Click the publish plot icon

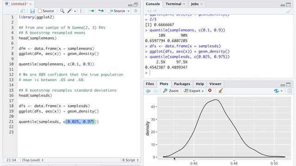tap(277, 91)
